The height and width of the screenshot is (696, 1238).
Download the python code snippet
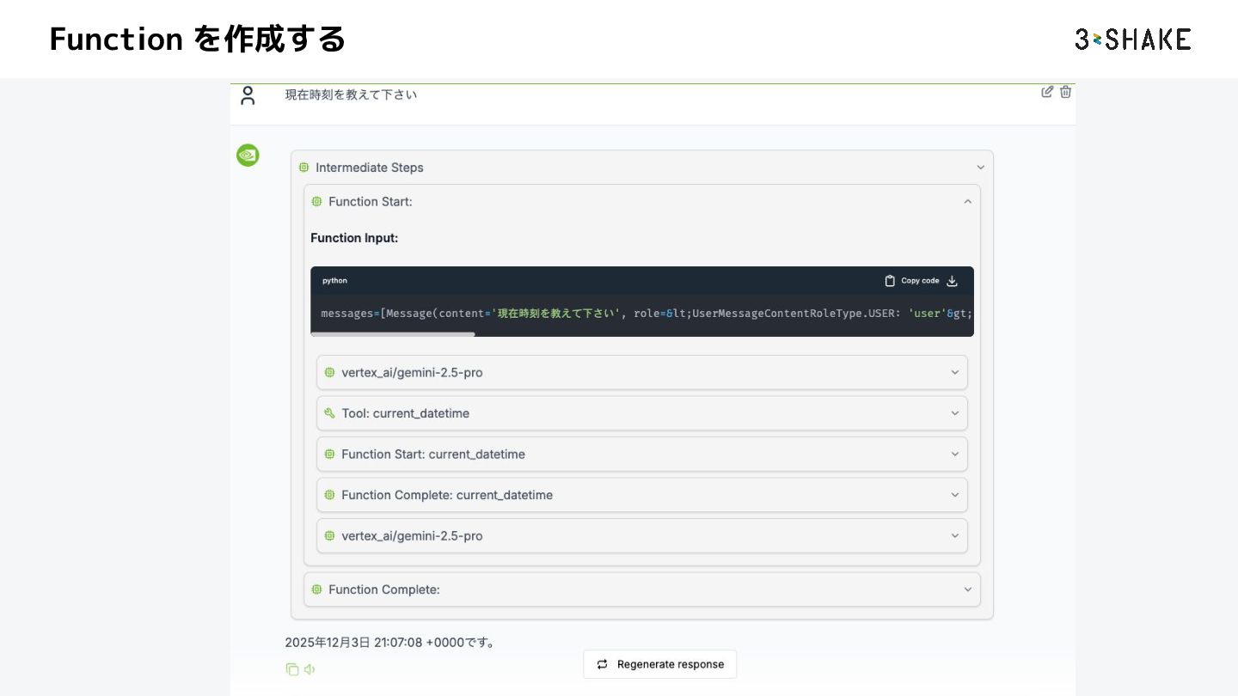[952, 281]
